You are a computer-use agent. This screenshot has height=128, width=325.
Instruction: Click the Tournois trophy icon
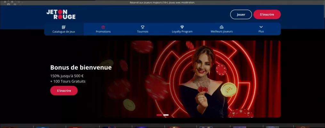coord(142,27)
